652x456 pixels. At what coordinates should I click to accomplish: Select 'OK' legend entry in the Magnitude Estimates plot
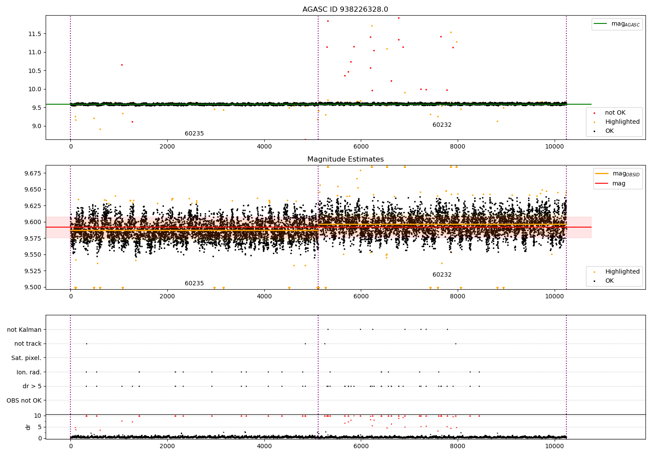(609, 281)
